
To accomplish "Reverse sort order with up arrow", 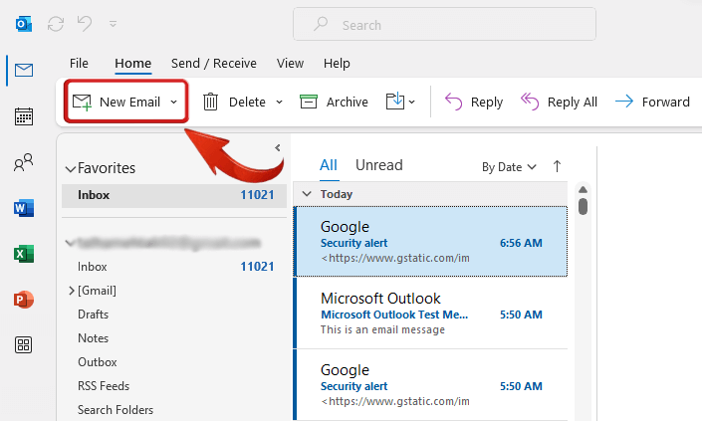I will (557, 166).
